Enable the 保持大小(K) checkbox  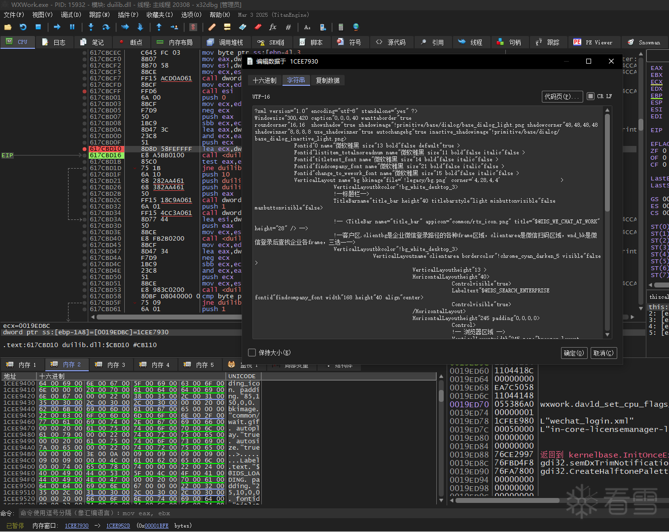point(252,353)
